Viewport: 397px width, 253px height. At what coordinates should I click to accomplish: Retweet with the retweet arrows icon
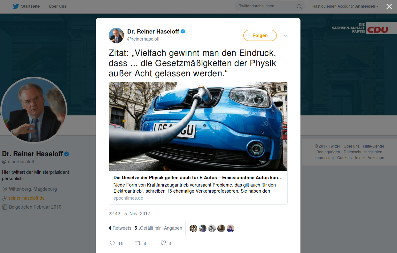[138, 243]
